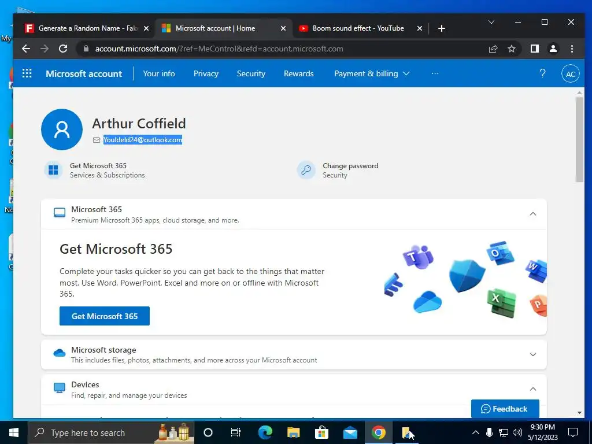Screen dimensions: 592x444
Task: Click the envelope icon next to email
Action: pos(97,140)
